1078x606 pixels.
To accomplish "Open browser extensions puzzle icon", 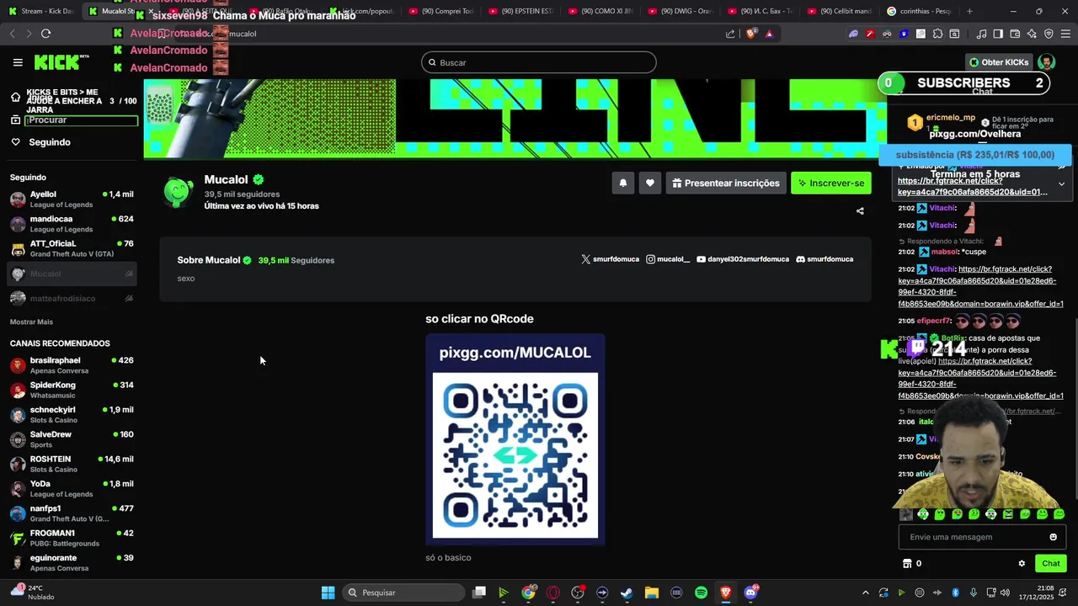I will (x=937, y=34).
